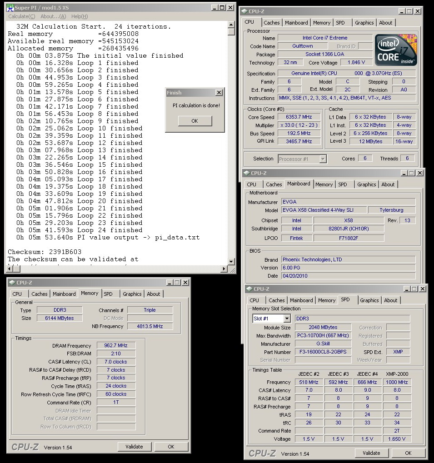This screenshot has width=434, height=463.
Task: Switch to SPD tab in CPU-Z processor window
Action: [x=340, y=23]
